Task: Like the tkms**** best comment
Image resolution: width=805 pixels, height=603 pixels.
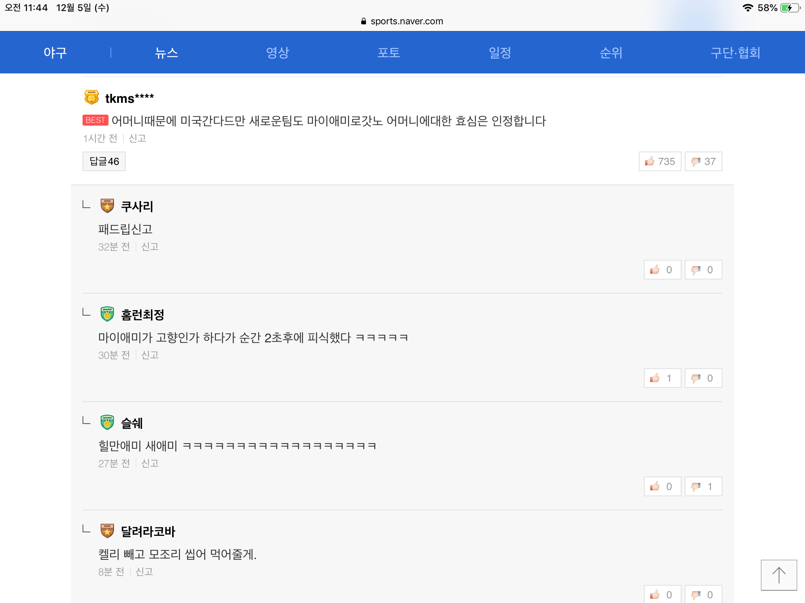Action: tap(660, 161)
